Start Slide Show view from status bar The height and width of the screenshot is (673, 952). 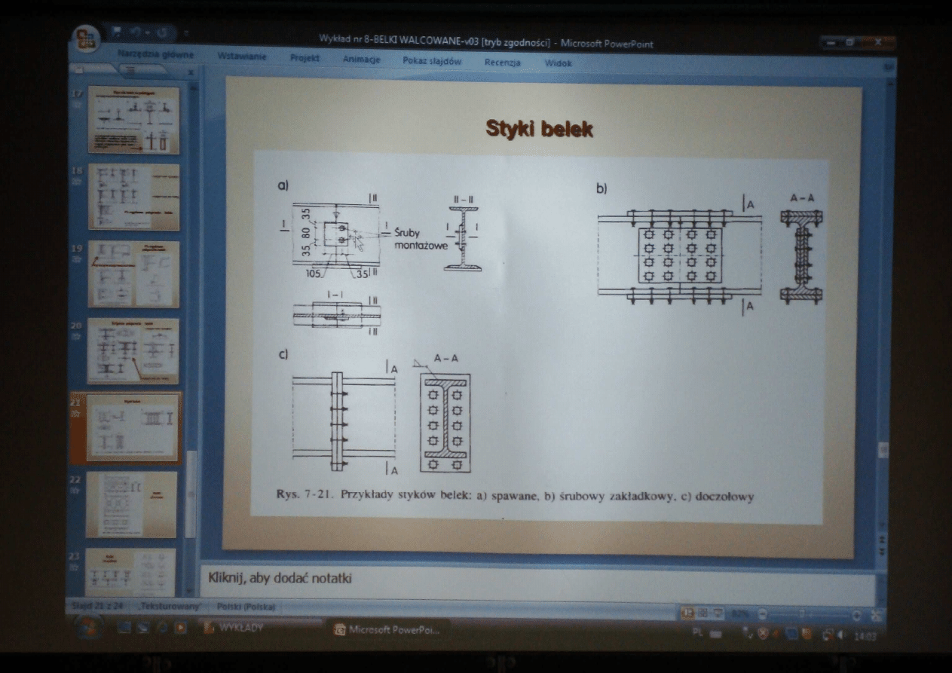pos(715,613)
